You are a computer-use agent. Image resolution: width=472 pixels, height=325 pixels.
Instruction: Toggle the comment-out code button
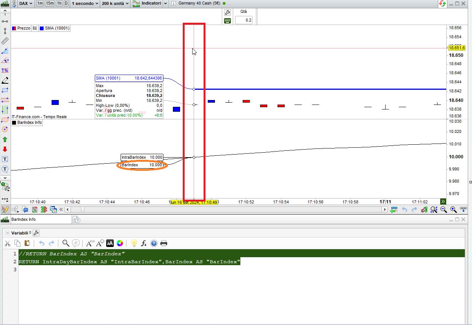click(76, 243)
